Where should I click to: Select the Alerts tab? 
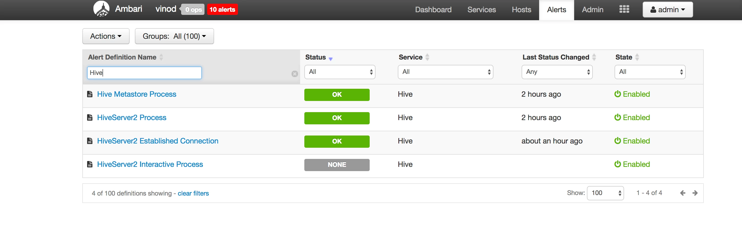point(556,10)
